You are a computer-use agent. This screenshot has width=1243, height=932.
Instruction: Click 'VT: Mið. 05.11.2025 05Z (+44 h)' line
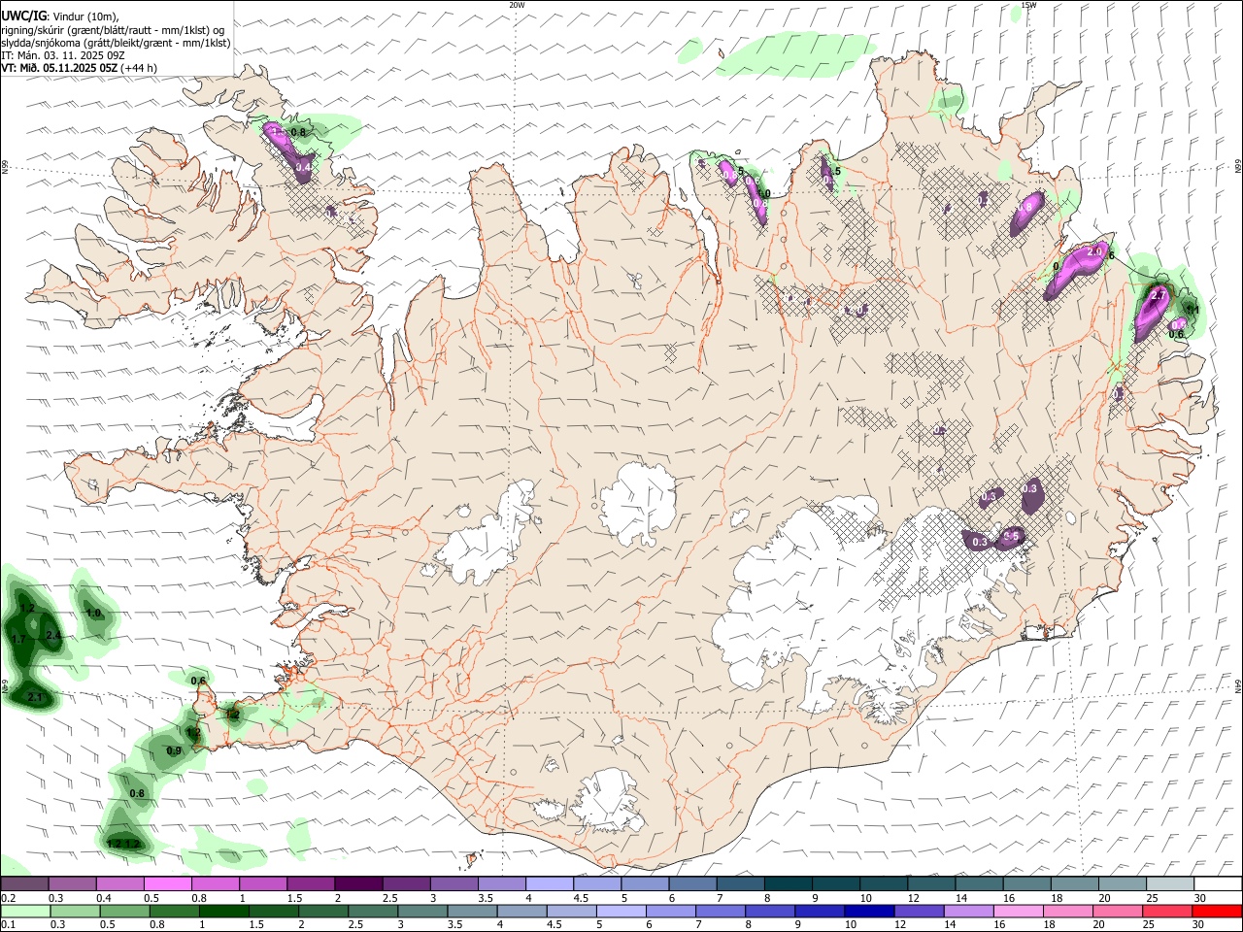pyautogui.click(x=79, y=68)
